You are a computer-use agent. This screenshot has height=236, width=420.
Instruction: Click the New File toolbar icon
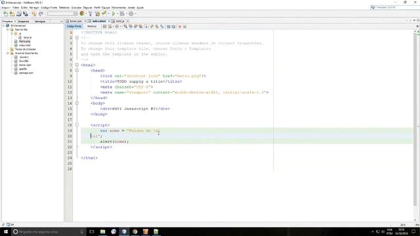pos(5,14)
